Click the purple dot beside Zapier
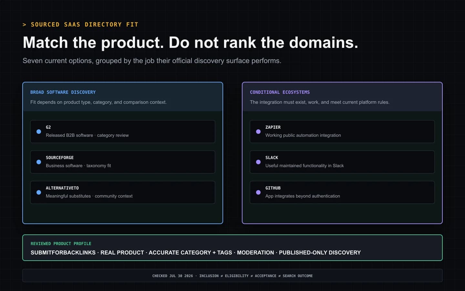The width and height of the screenshot is (465, 291). (258, 132)
